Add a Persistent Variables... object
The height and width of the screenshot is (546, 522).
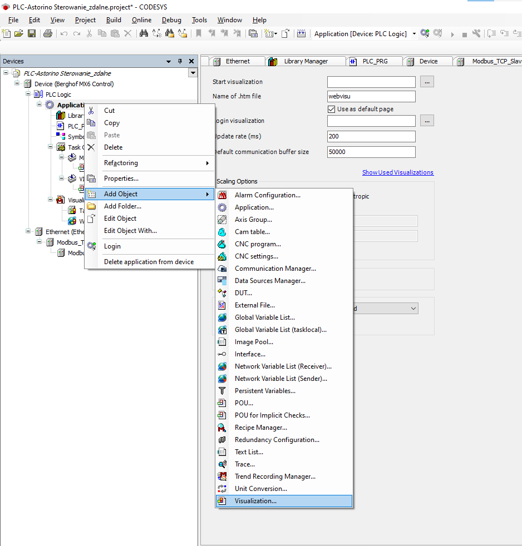(284, 391)
